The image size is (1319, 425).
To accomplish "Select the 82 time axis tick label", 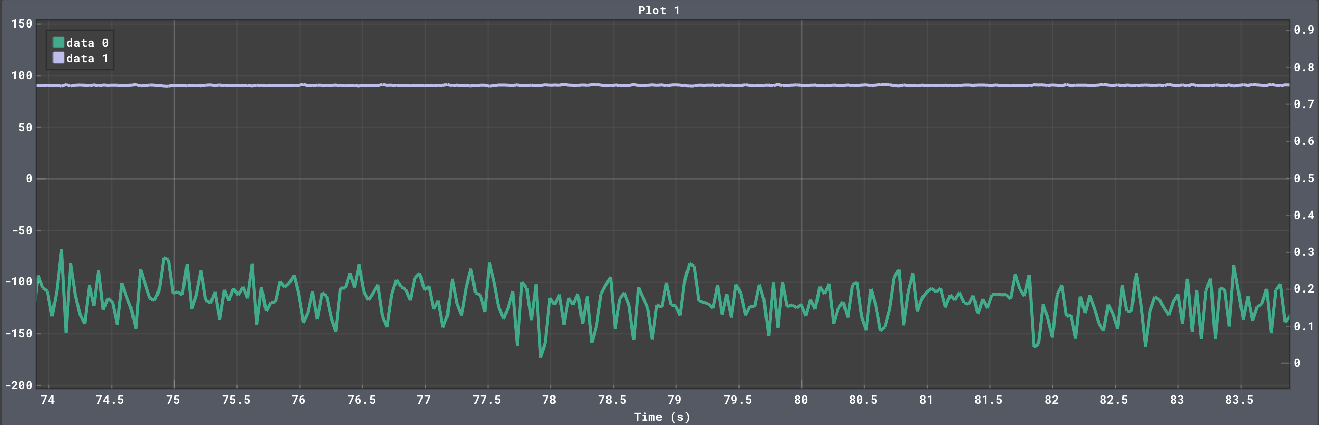I will [x=1051, y=400].
